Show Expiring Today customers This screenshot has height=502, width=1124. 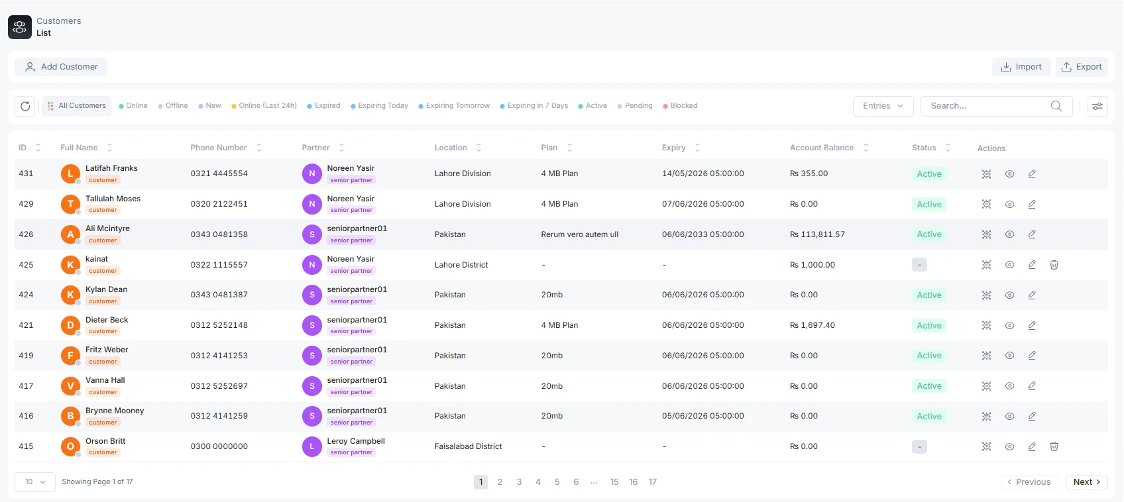(379, 106)
